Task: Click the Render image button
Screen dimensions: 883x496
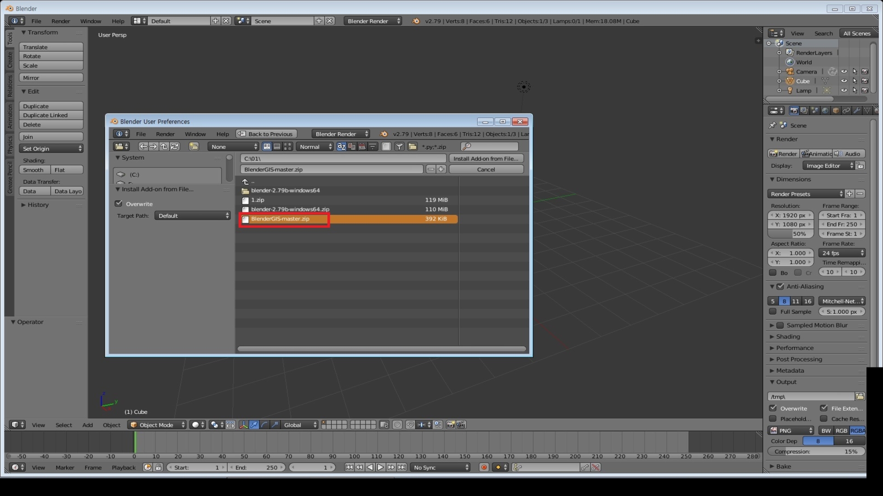Action: pyautogui.click(x=783, y=154)
